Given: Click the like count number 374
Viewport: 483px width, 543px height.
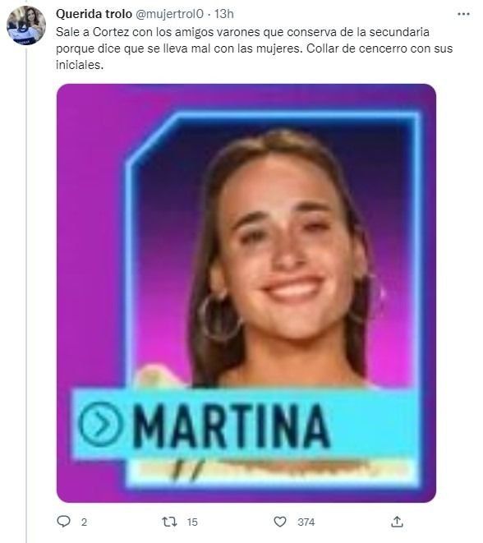Looking at the screenshot, I should click(x=306, y=522).
